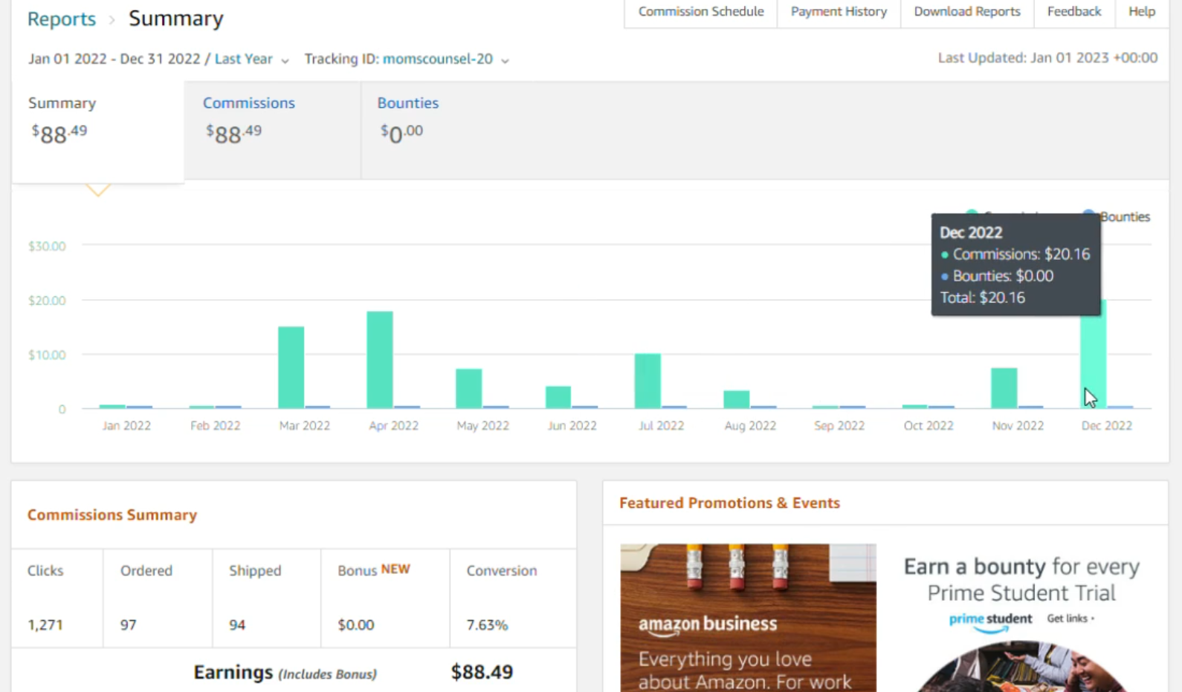Click the Shipped column header
The image size is (1182, 692).
click(x=255, y=570)
